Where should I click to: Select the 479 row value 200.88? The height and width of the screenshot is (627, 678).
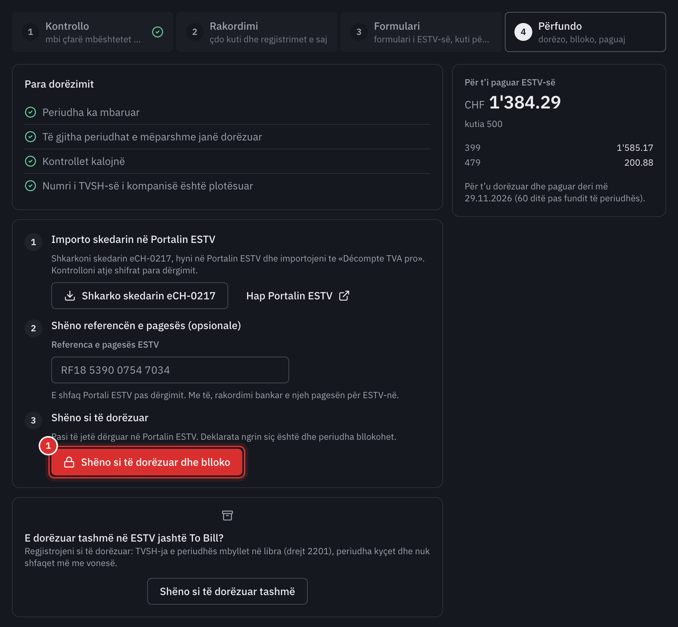639,163
